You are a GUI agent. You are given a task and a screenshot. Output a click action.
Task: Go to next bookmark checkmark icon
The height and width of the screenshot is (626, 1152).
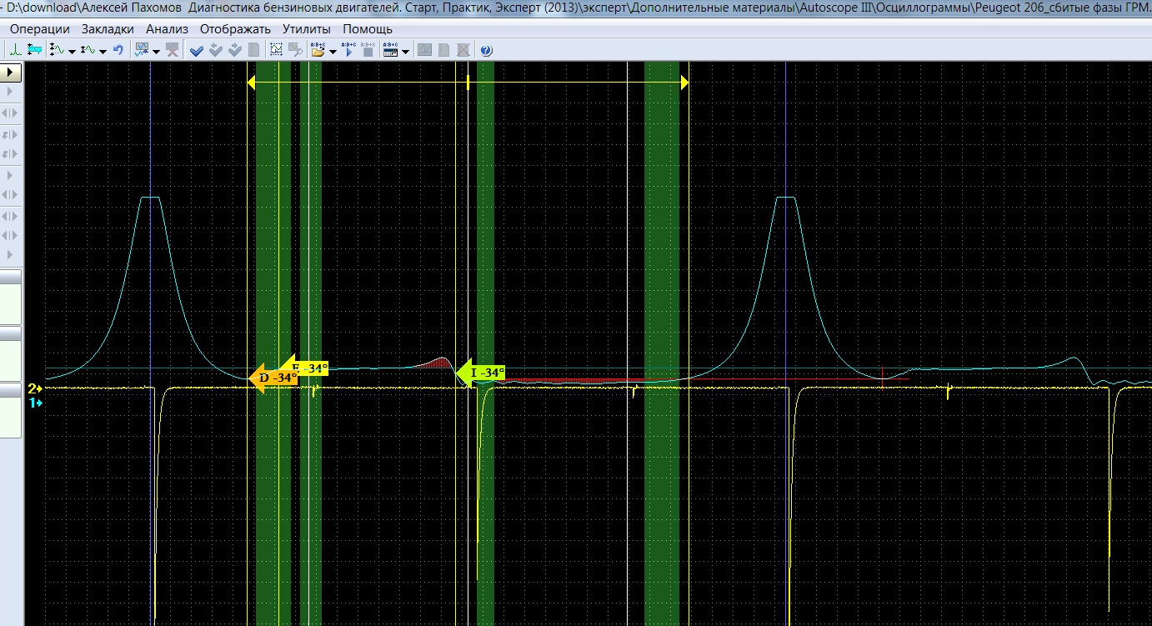click(235, 50)
